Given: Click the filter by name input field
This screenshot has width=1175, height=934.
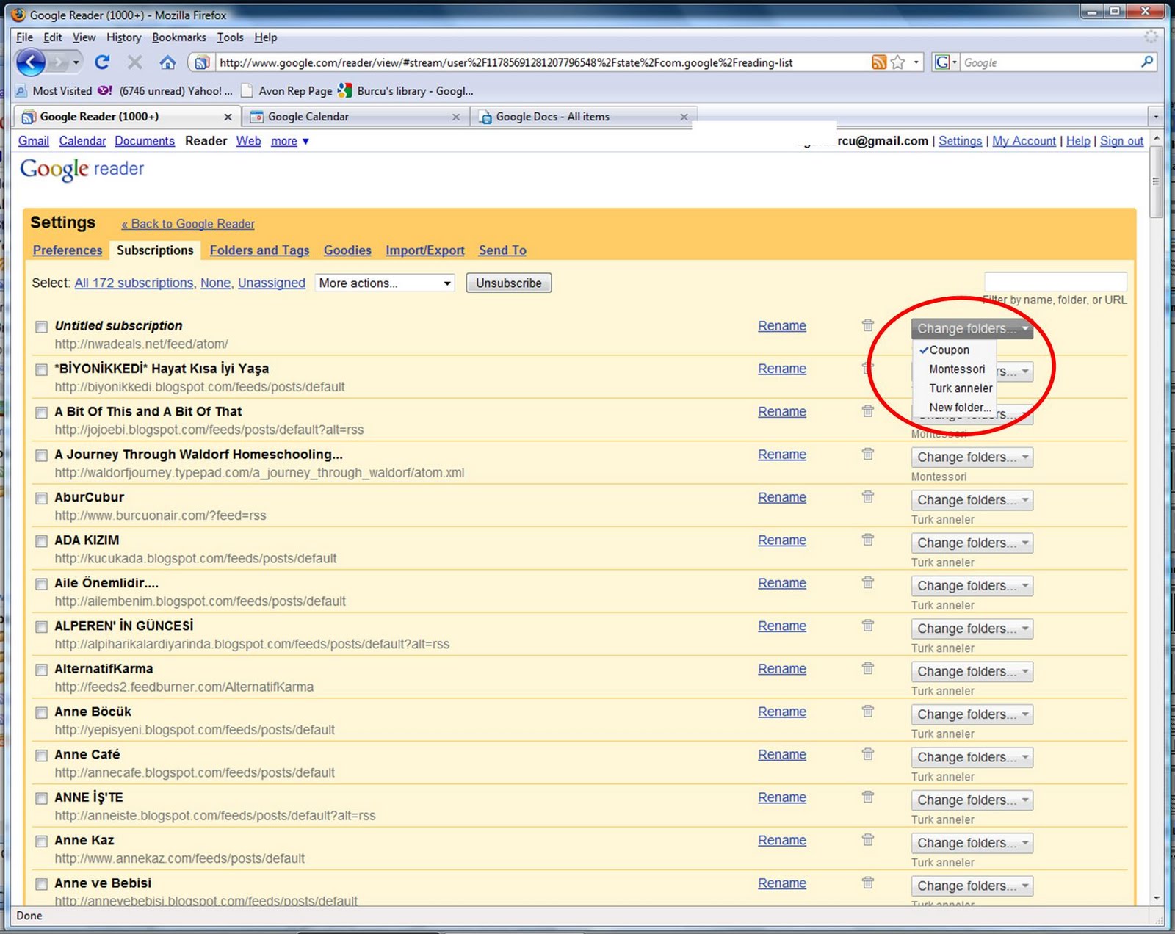Looking at the screenshot, I should point(1055,282).
